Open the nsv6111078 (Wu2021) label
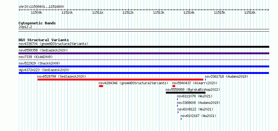This screenshot has width=278, height=131. tap(195, 96)
